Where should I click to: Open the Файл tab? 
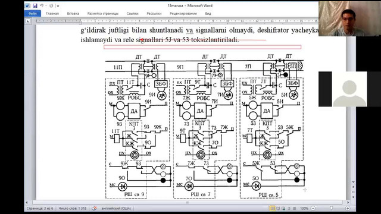pyautogui.click(x=33, y=14)
